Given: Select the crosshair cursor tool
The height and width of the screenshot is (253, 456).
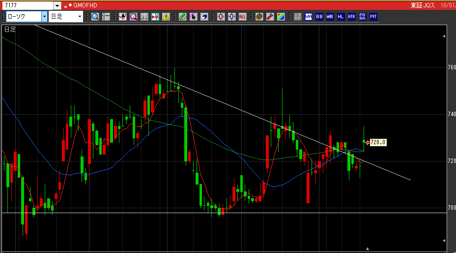Looking at the screenshot, I should tap(106, 17).
